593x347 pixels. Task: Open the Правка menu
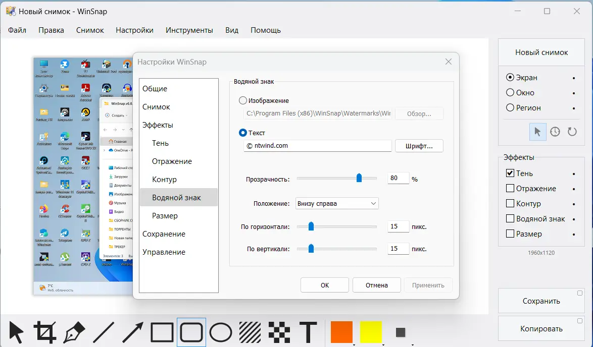(51, 30)
